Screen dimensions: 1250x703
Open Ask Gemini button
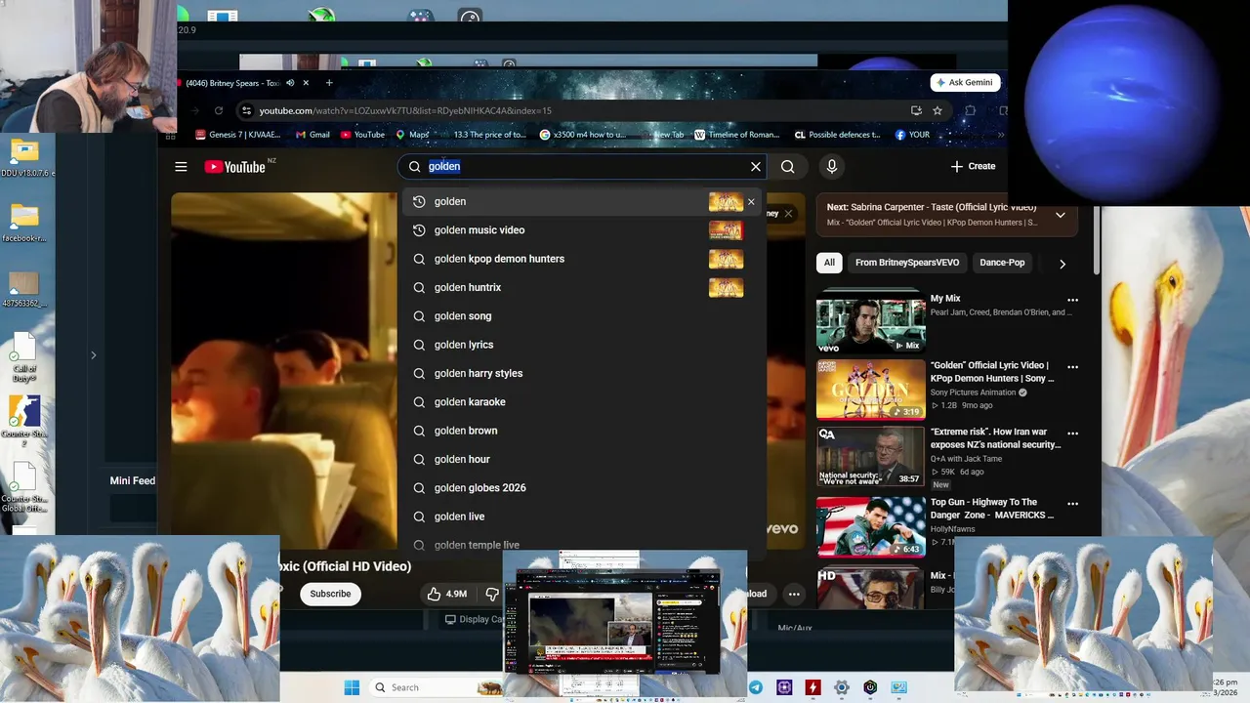coord(965,83)
